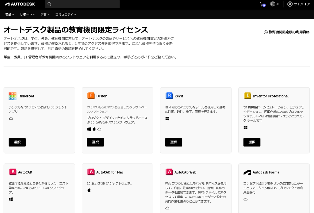Click the Tinkercad product icon
Viewport: 314px width, 213px height.
13,96
